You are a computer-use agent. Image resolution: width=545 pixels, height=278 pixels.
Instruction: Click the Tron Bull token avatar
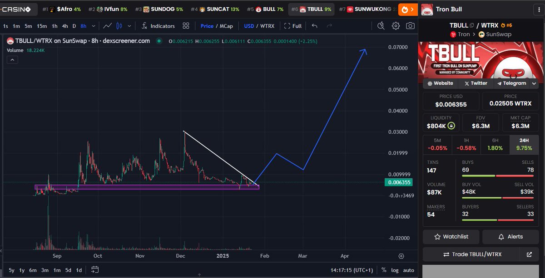tap(427, 9)
